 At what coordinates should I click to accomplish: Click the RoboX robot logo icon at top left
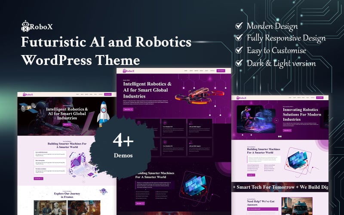point(25,26)
